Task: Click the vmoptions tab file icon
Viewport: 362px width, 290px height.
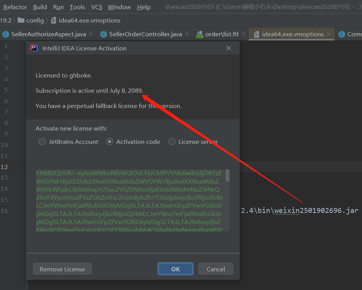Action: 256,34
